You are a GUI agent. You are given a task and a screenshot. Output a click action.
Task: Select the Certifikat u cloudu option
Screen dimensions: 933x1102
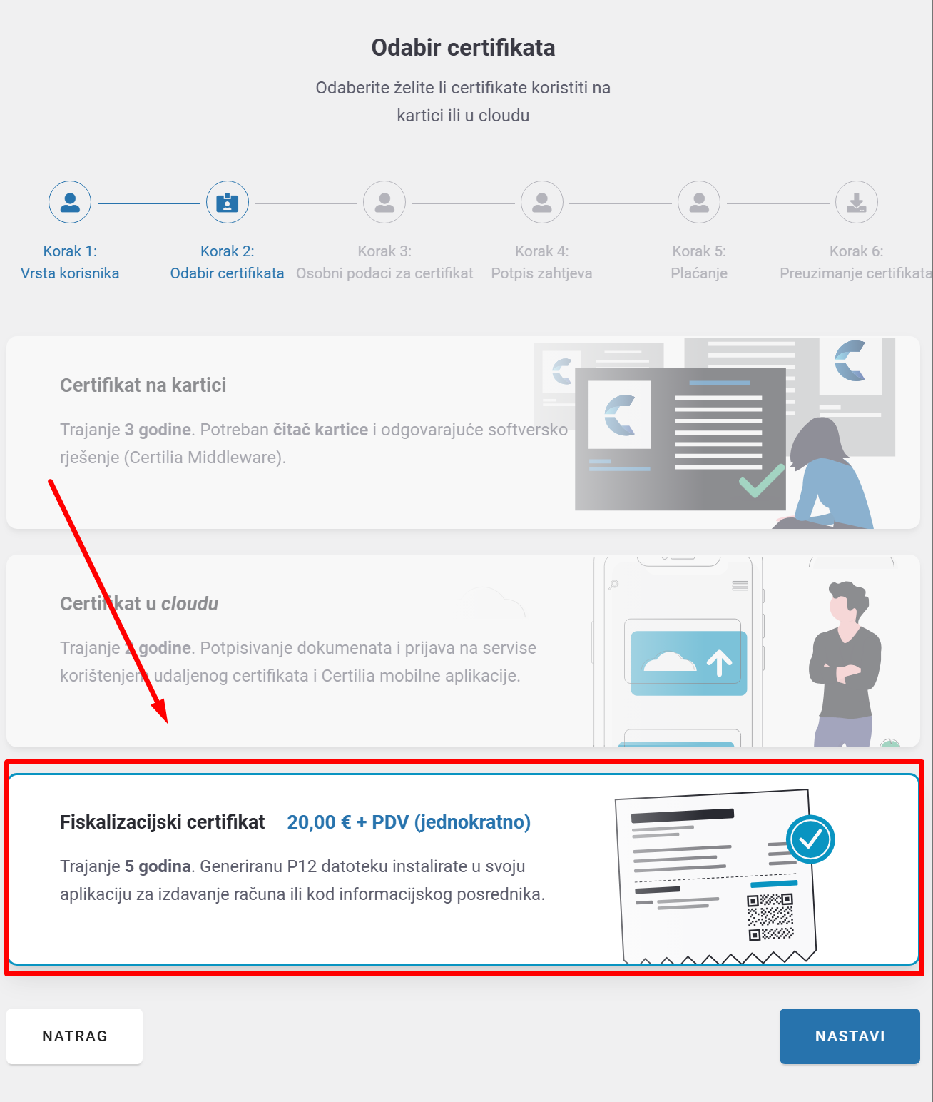[x=285, y=649]
